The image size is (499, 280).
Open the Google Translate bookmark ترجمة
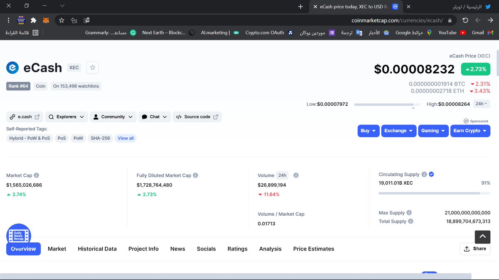(x=351, y=33)
